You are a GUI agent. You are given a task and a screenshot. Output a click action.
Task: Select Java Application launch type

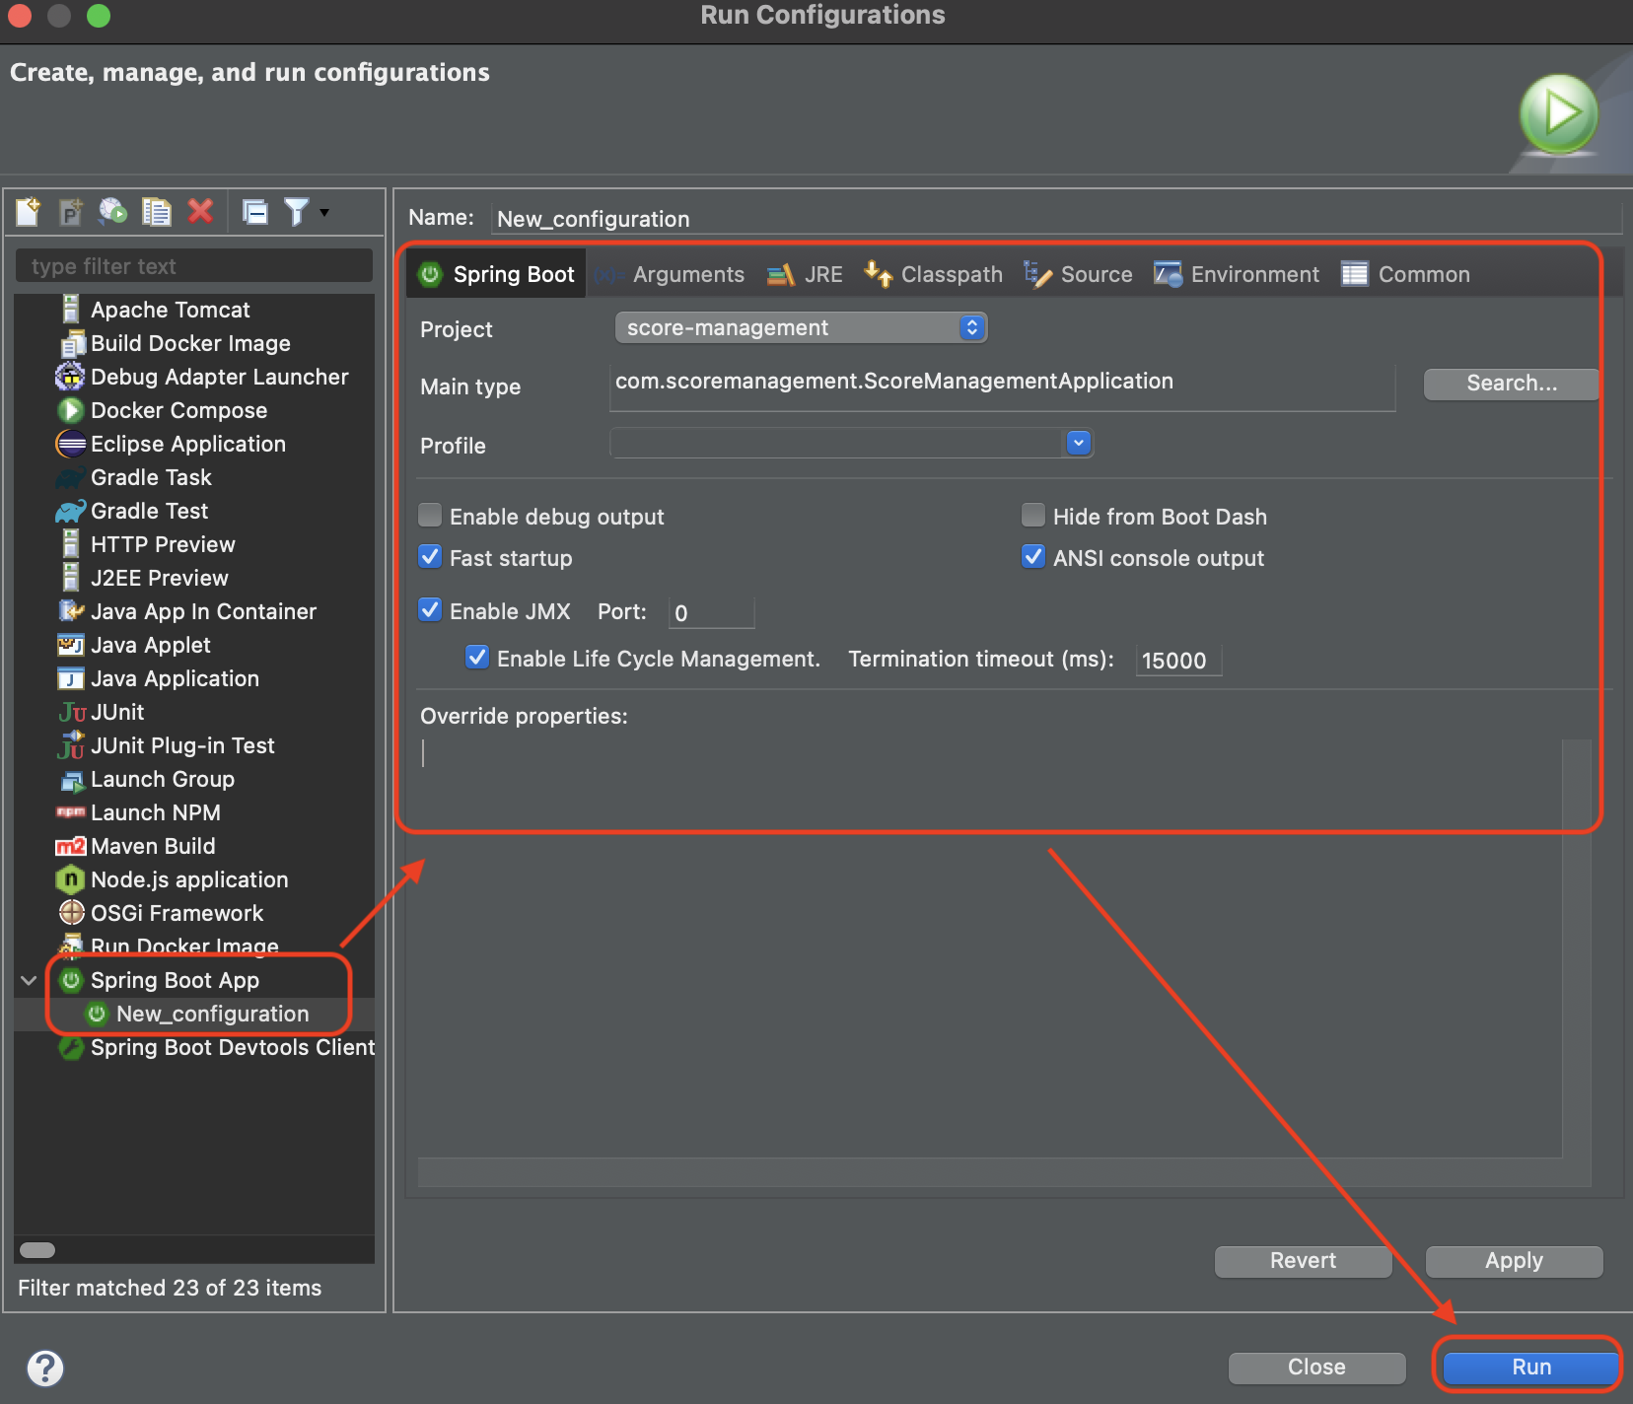coord(175,678)
